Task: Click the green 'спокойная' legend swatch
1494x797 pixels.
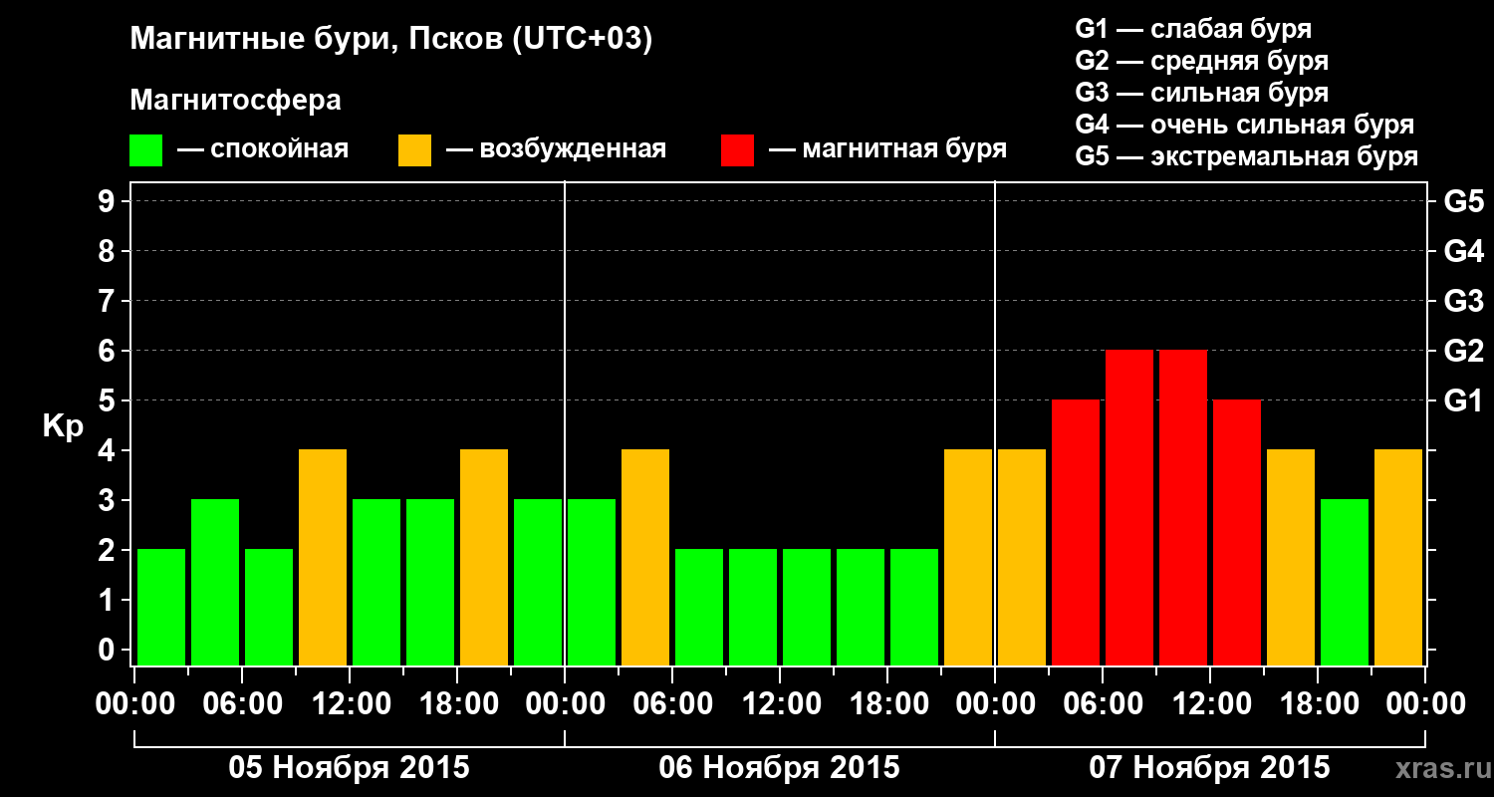Action: tap(146, 150)
